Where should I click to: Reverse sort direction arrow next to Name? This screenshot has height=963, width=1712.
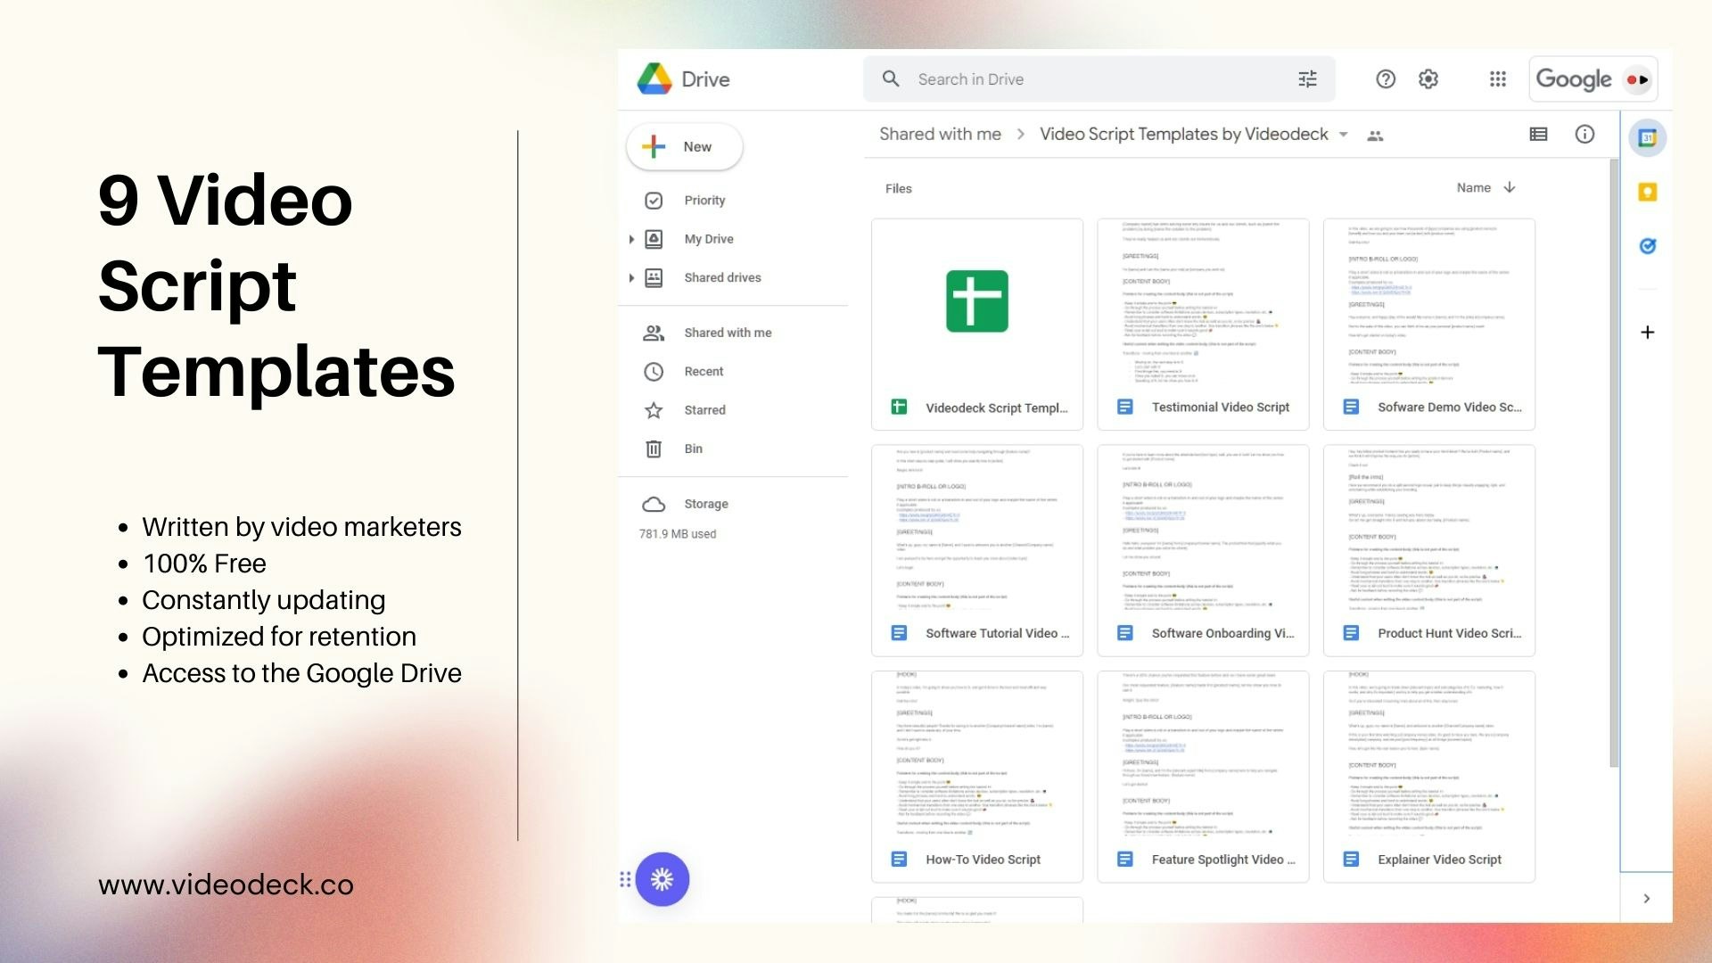tap(1510, 188)
